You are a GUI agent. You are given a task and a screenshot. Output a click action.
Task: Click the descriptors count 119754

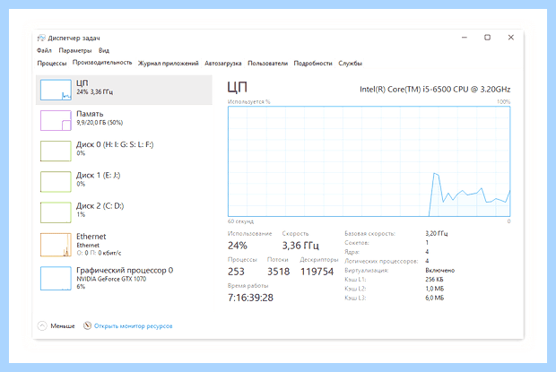[317, 272]
